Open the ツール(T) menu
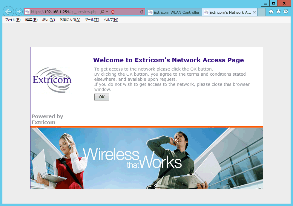293x206 pixels. point(92,20)
